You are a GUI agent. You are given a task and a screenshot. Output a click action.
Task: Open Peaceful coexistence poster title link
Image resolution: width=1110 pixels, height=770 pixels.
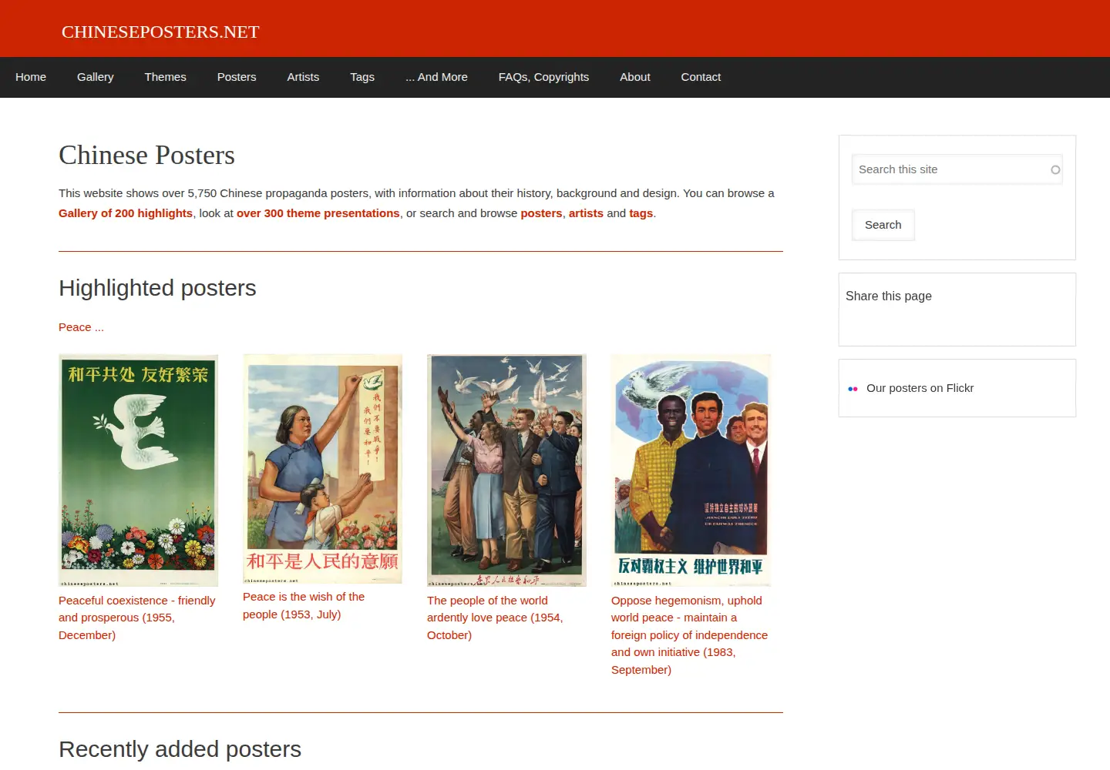click(x=137, y=618)
